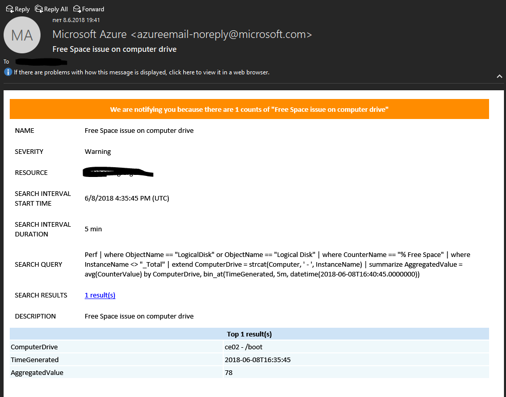This screenshot has height=397, width=506.
Task: Collapse the message header with chevron
Action: coord(499,76)
